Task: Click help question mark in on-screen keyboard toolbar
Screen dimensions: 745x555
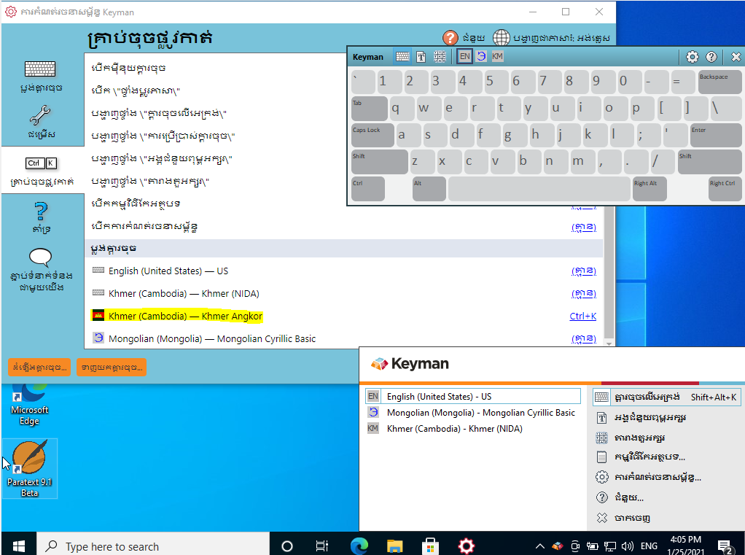Action: (711, 57)
